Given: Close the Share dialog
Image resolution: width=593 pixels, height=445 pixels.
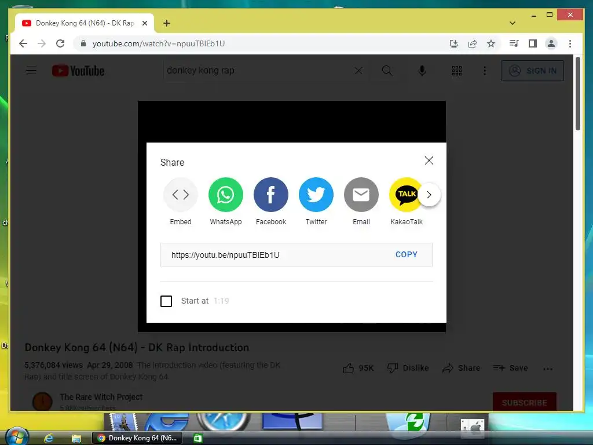Looking at the screenshot, I should (x=429, y=161).
